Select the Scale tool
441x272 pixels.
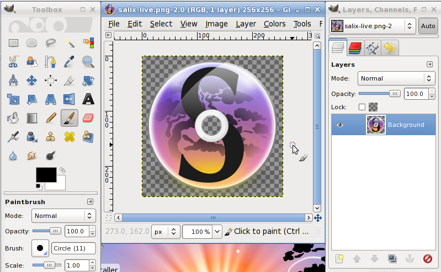(13, 99)
